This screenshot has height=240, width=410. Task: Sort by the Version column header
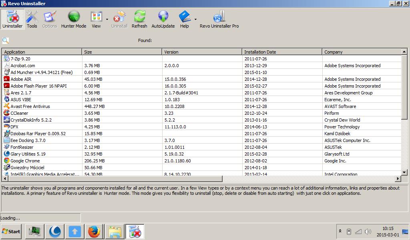(x=202, y=52)
